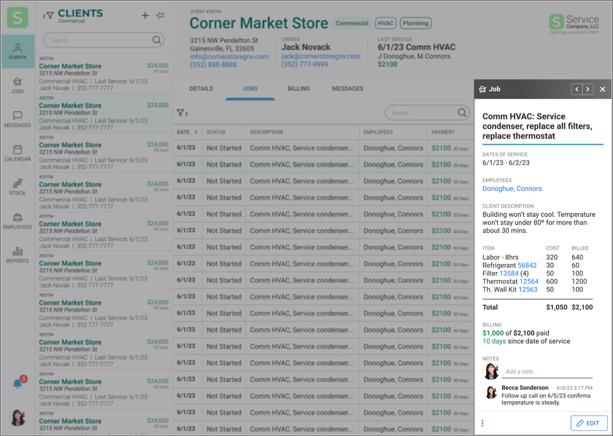Screen dimensions: 613x436
Task: Click Becca Sonderson's note avatar
Action: (491, 392)
